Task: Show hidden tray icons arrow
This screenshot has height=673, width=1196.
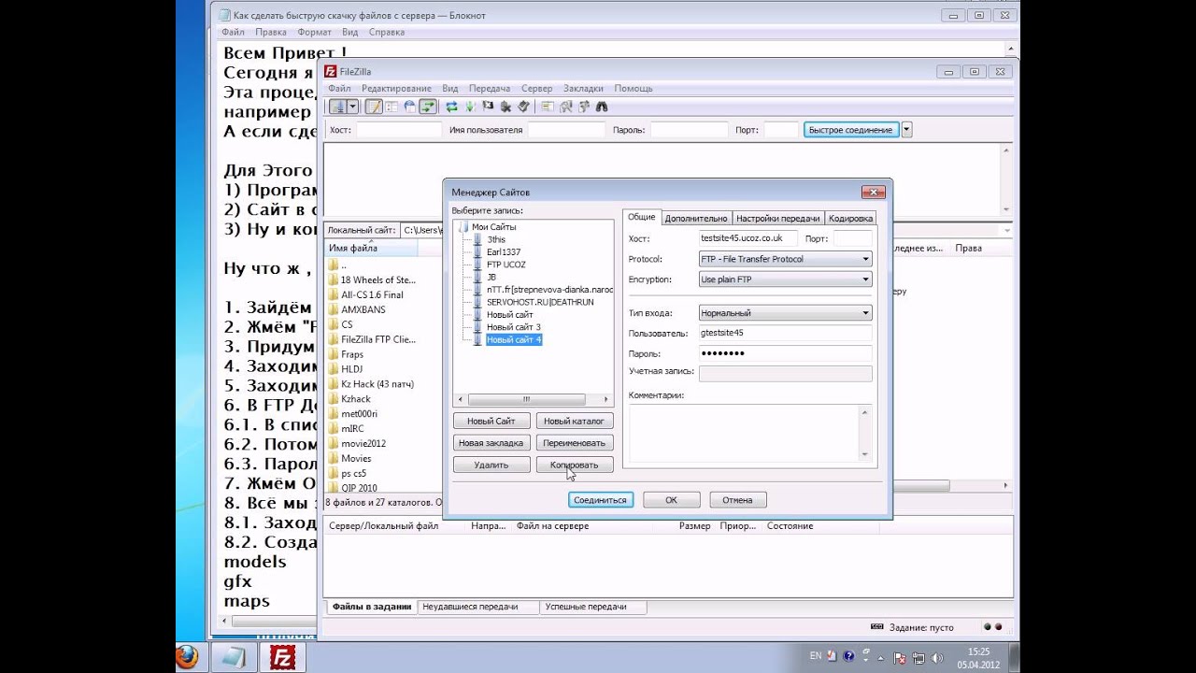Action: (880, 658)
